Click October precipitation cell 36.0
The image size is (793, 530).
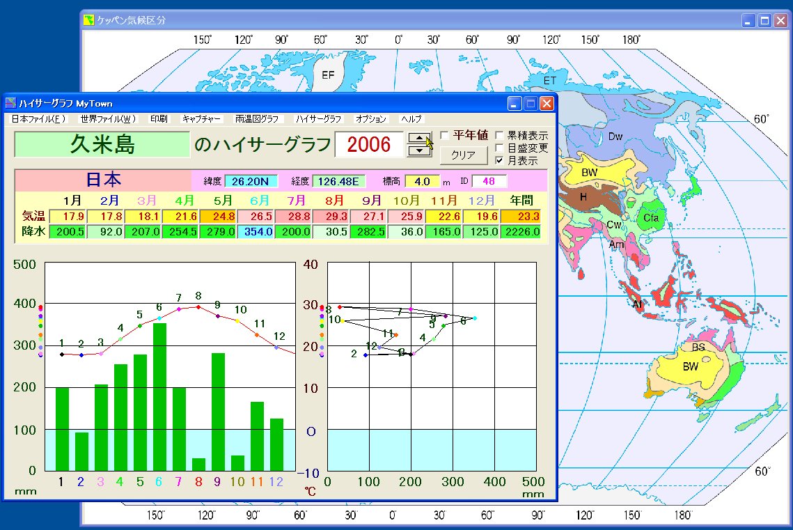[406, 232]
